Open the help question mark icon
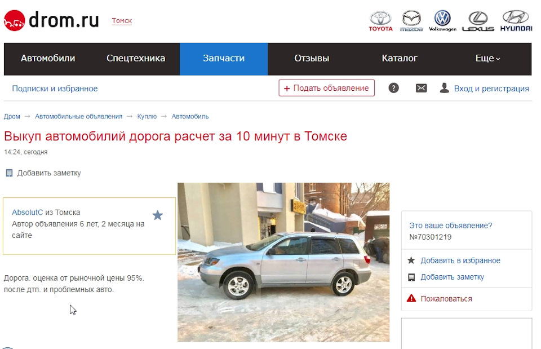The height and width of the screenshot is (349, 541). coord(394,88)
